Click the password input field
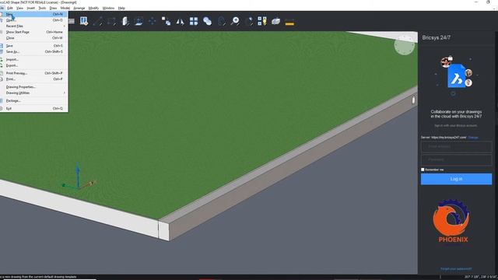Viewport: 498px width, 280px height. click(457, 159)
